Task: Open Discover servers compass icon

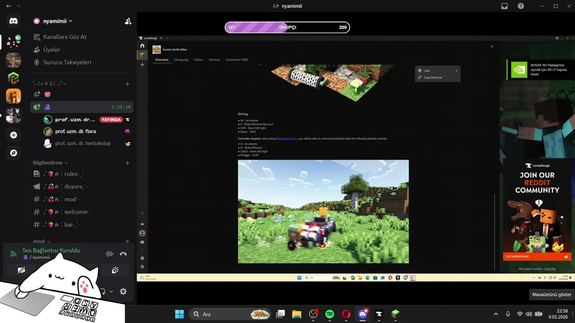Action: coord(13,153)
